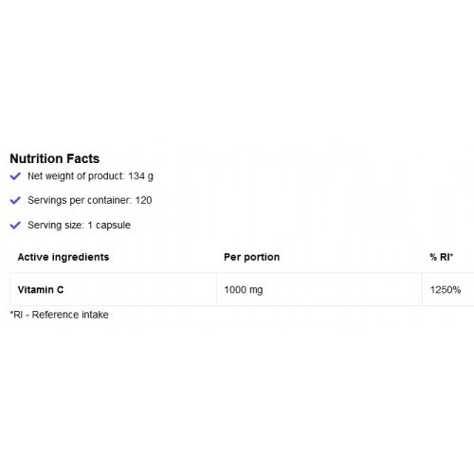Click the % RI* column header
Screen dimensions: 474x474
click(441, 257)
